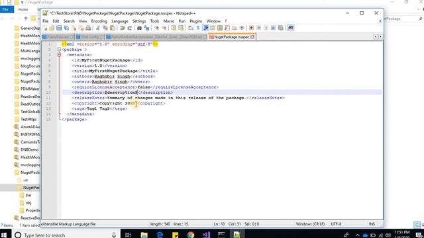Close the document using the menu bar X
This screenshot has width=424, height=238.
[x=380, y=21]
